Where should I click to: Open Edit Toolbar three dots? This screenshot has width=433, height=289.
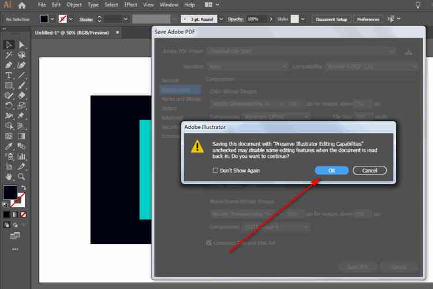(15, 249)
